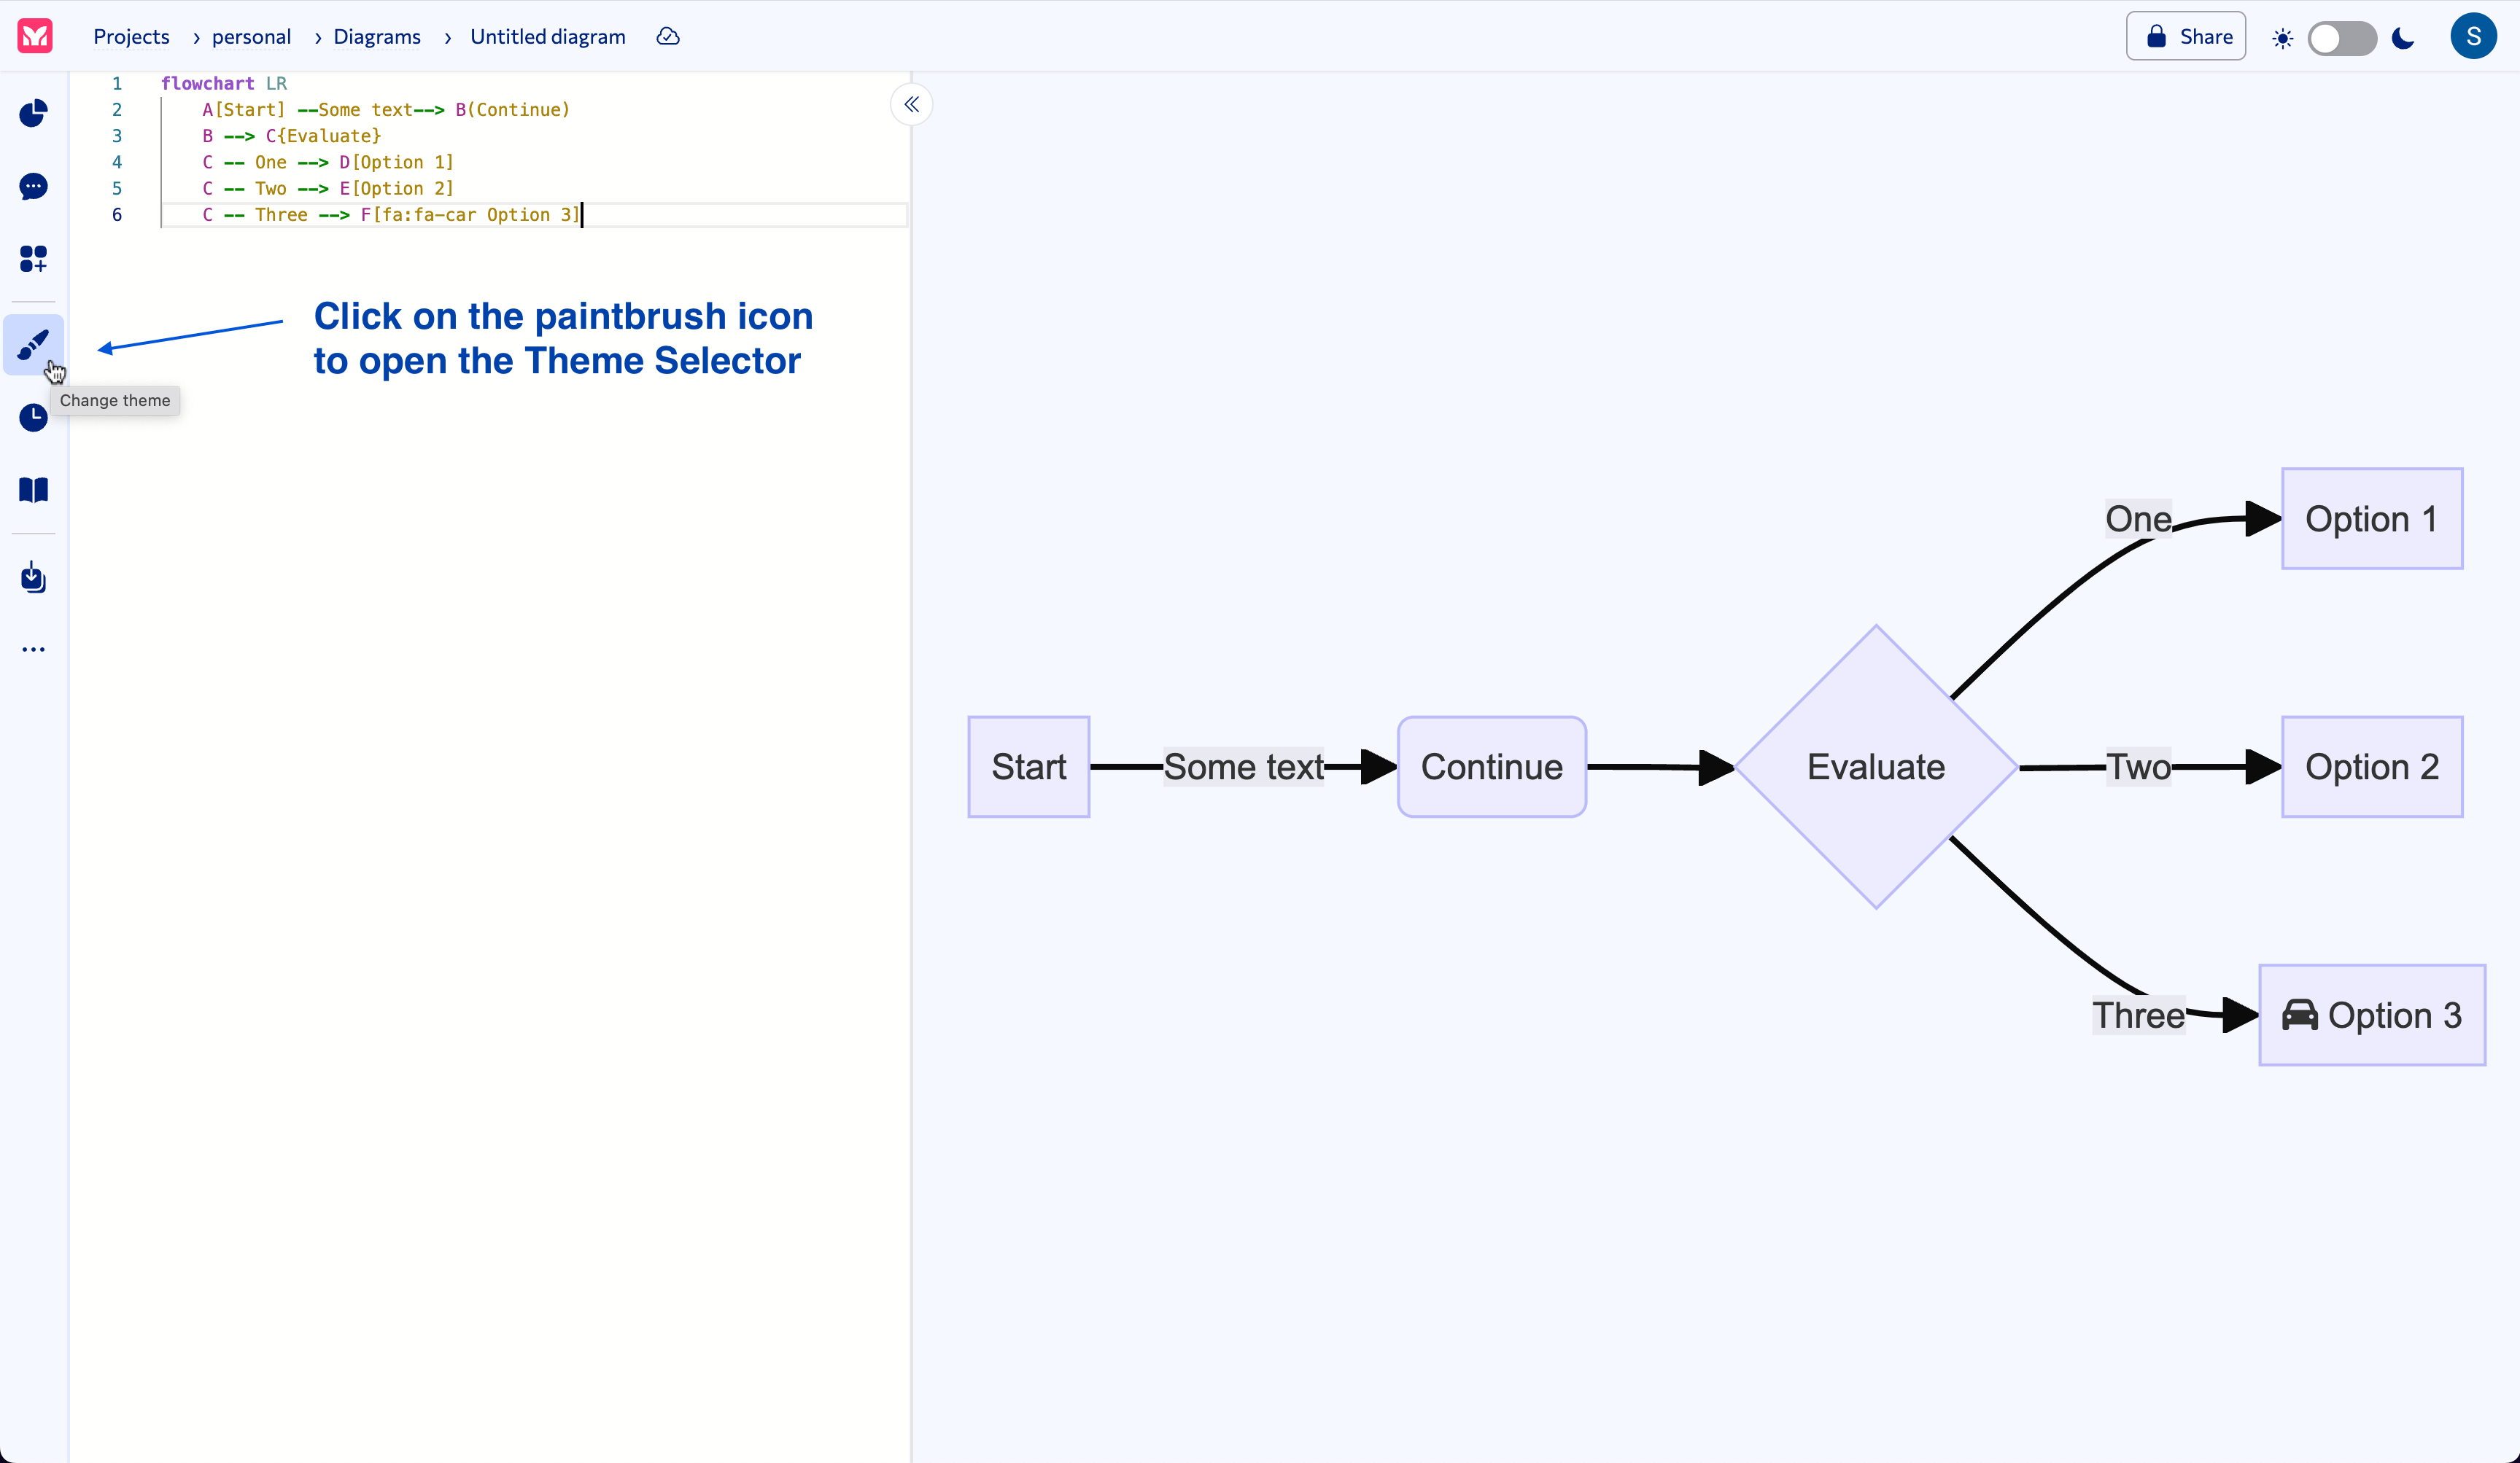The width and height of the screenshot is (2520, 1463).
Task: Collapse the code editor panel chevron
Action: tap(911, 104)
